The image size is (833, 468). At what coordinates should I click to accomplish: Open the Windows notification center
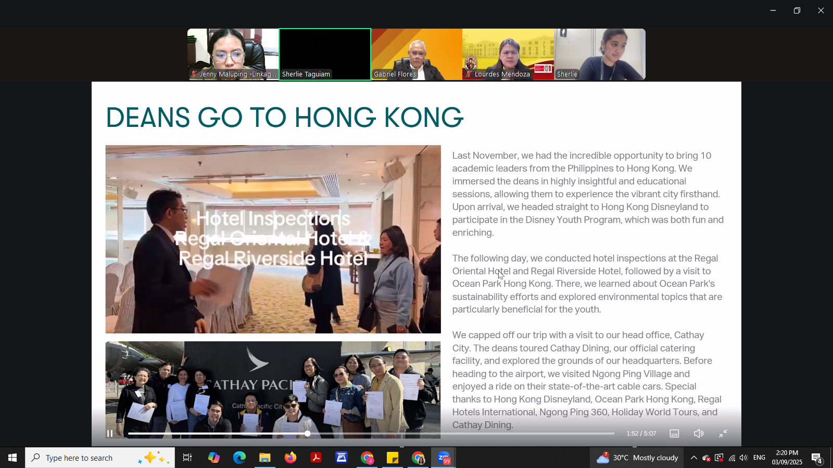coord(816,458)
